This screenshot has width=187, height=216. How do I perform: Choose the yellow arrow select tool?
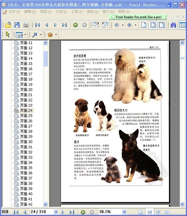pyautogui.click(x=8, y=35)
